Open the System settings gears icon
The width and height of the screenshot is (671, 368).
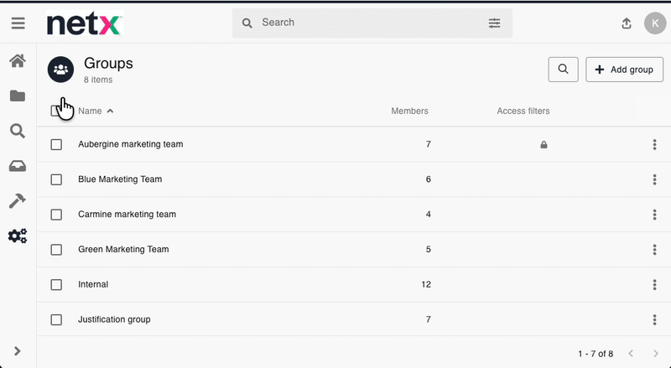(x=18, y=236)
